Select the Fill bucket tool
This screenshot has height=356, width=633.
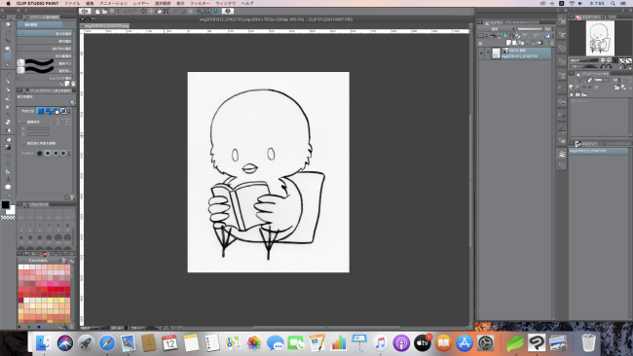point(8,139)
